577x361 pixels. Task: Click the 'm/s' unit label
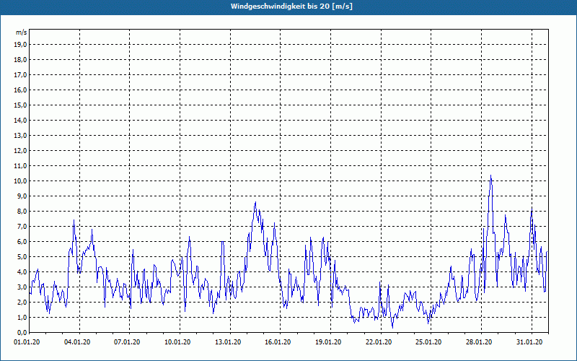[x=21, y=32]
